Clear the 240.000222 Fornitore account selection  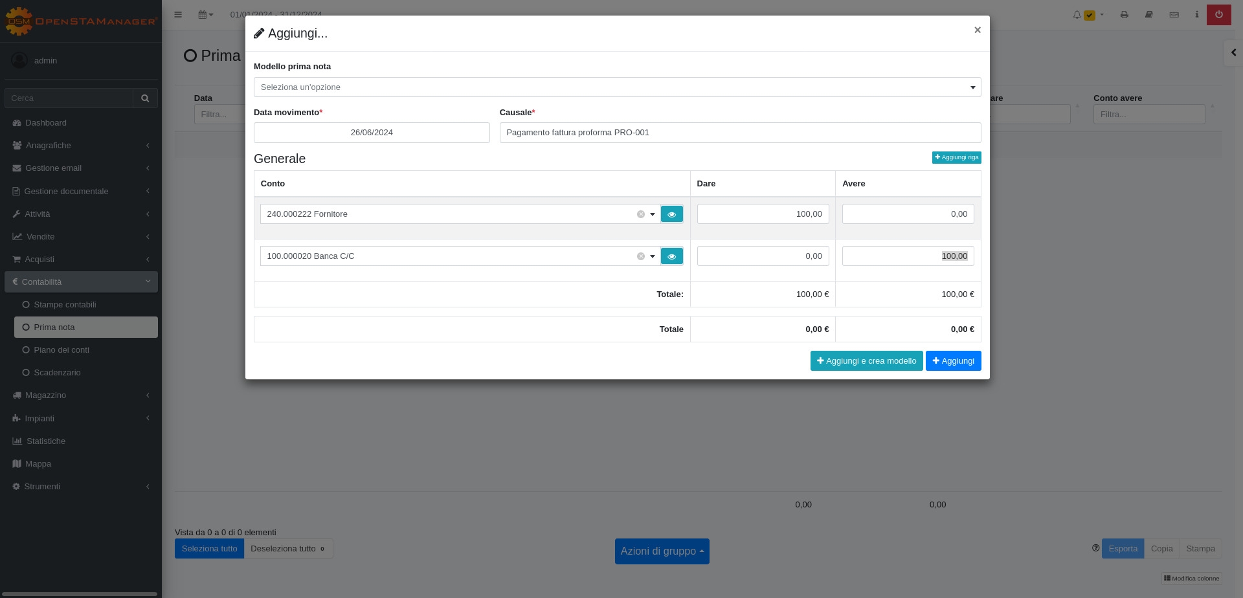(x=640, y=214)
